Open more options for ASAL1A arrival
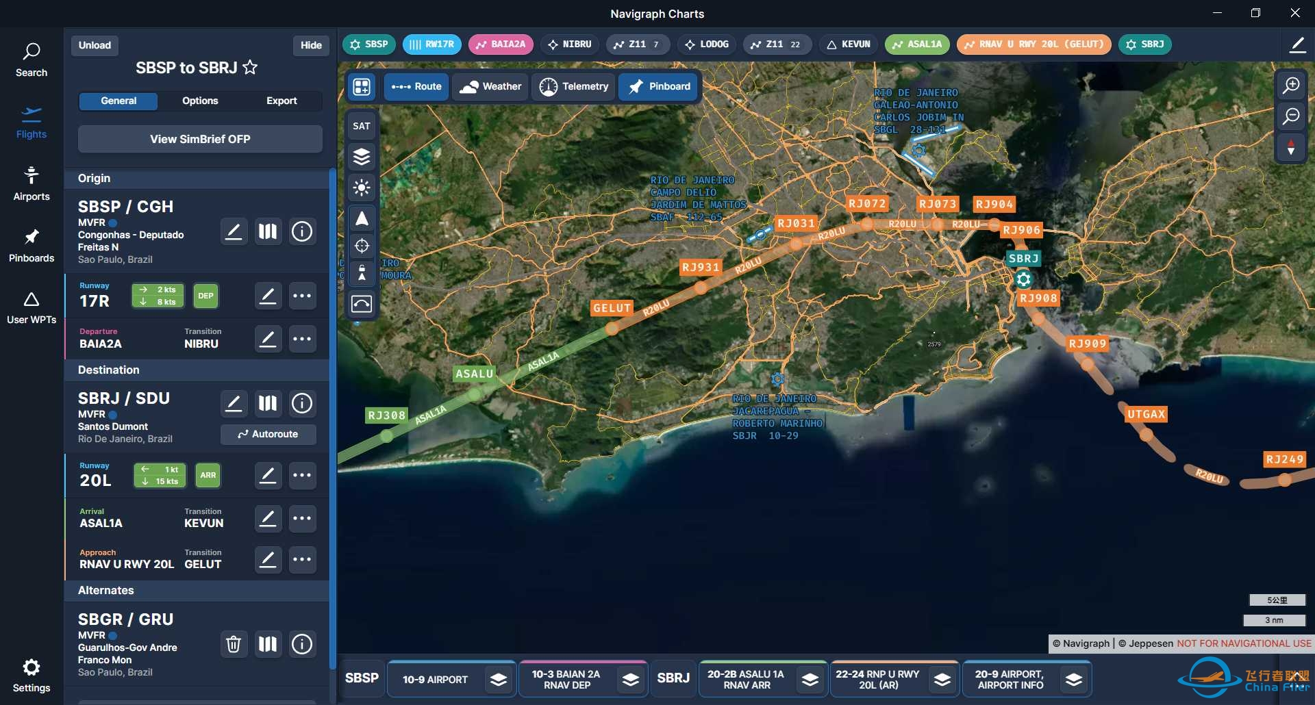The width and height of the screenshot is (1315, 705). click(x=302, y=518)
